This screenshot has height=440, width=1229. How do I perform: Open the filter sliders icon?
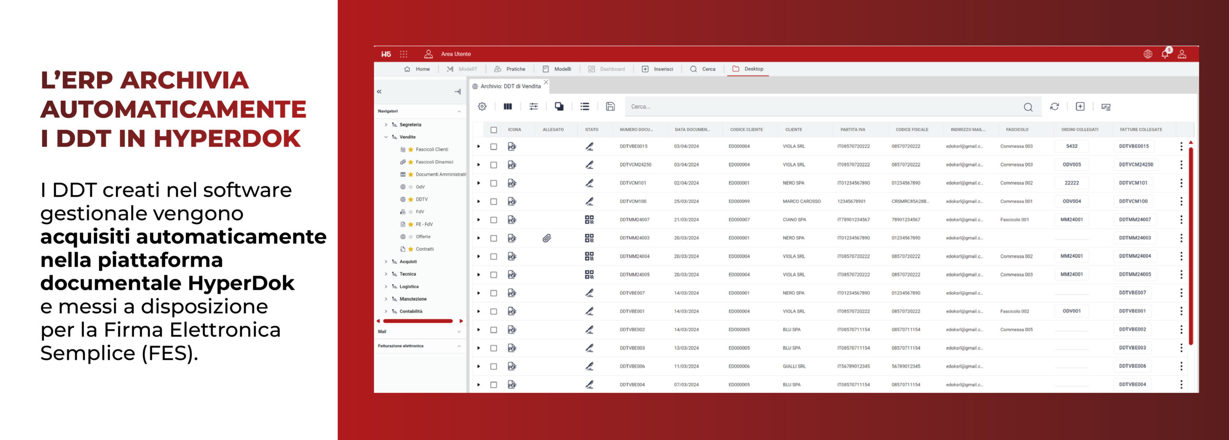(x=533, y=107)
